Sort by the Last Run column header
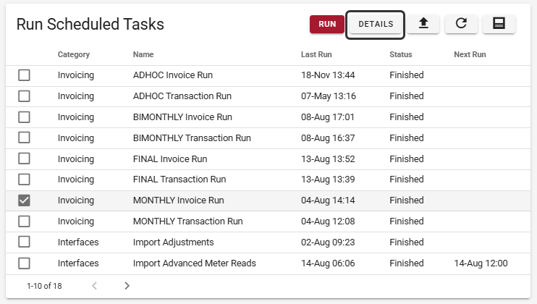Screen dimensions: 537x304 pyautogui.click(x=316, y=54)
